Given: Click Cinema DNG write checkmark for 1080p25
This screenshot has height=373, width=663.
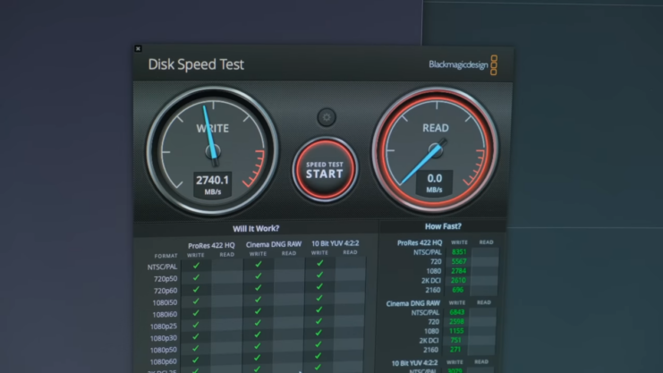Looking at the screenshot, I should pos(257,323).
